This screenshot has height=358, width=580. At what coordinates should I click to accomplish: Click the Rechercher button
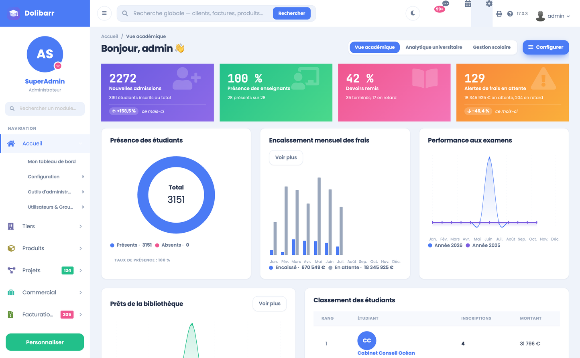tap(292, 13)
